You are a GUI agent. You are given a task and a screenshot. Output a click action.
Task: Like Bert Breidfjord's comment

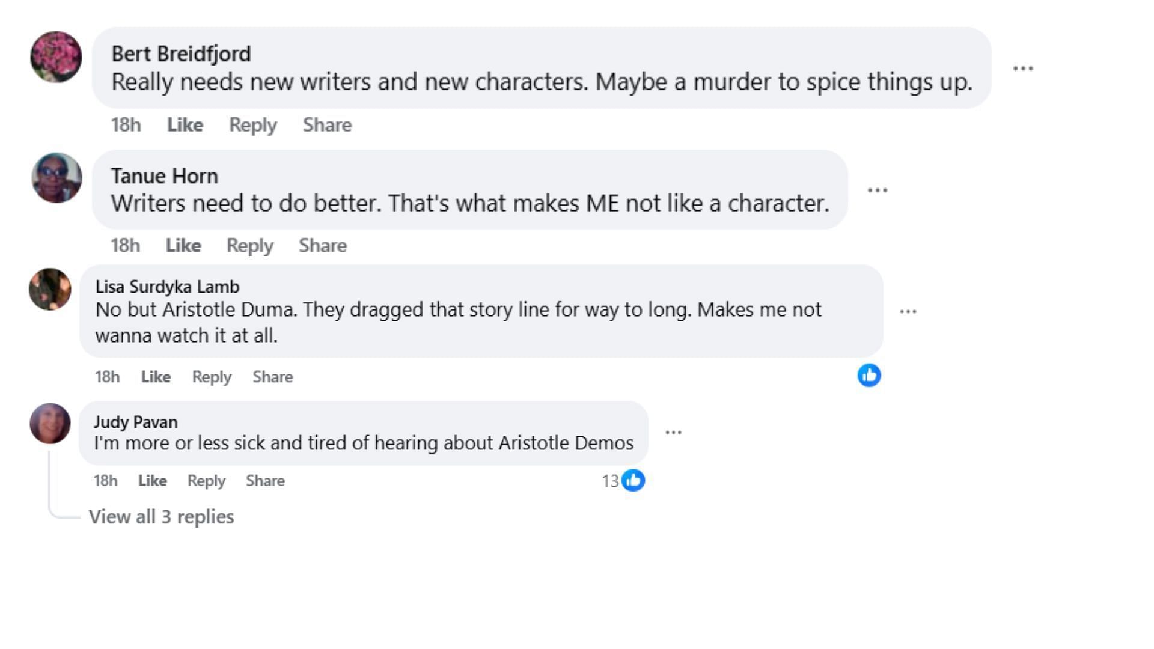click(x=185, y=125)
